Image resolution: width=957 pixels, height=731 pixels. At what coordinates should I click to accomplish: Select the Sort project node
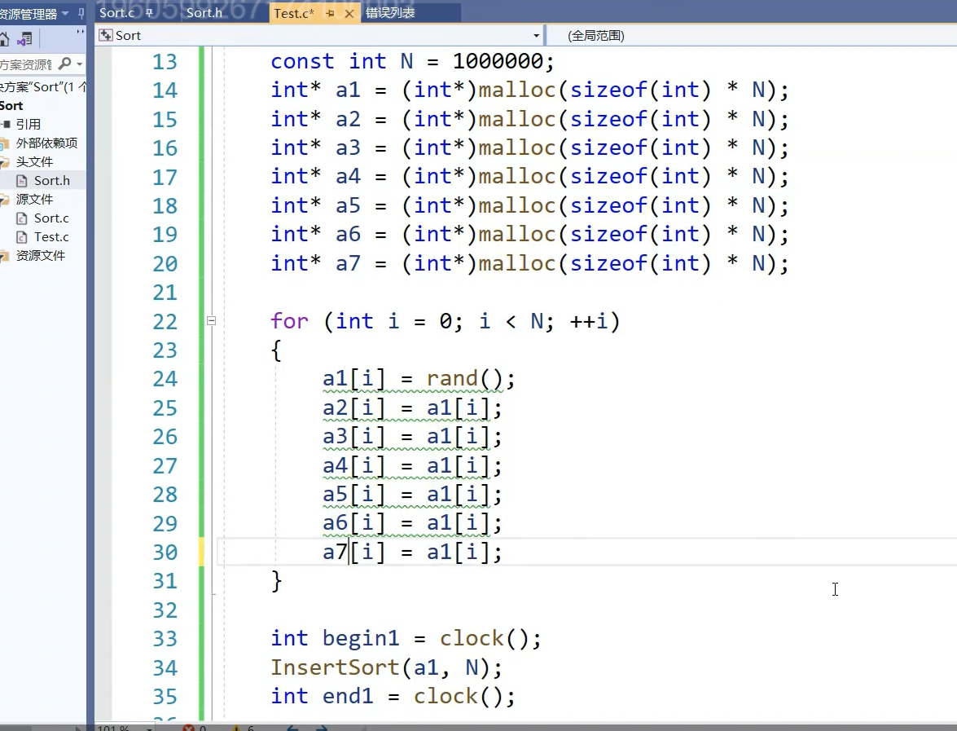(x=11, y=106)
